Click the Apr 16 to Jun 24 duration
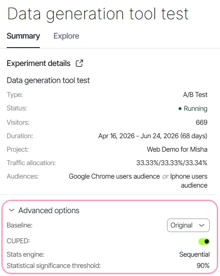 coord(153,136)
